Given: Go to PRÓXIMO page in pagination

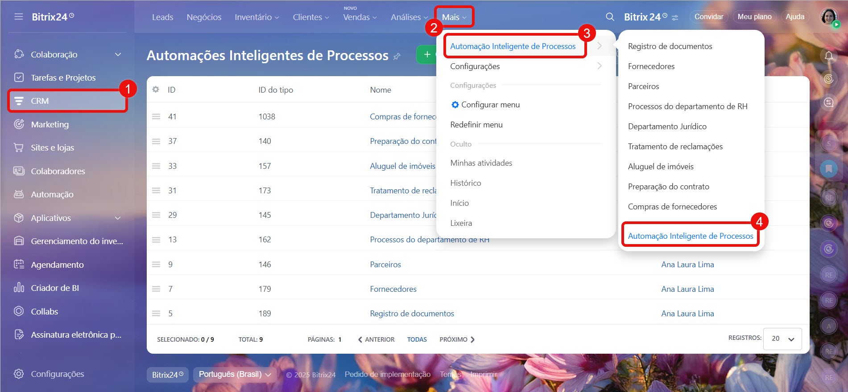Looking at the screenshot, I should point(457,339).
